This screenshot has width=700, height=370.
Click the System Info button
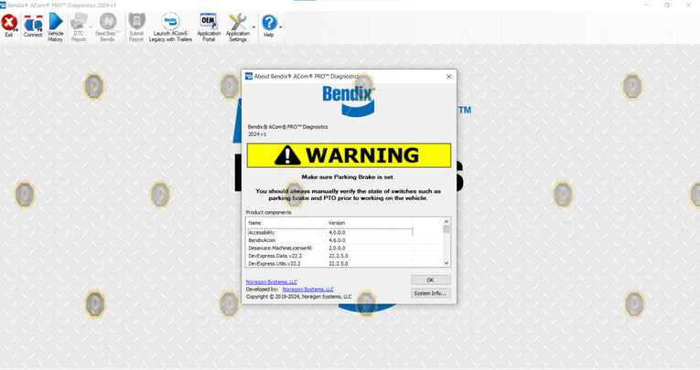click(x=430, y=293)
